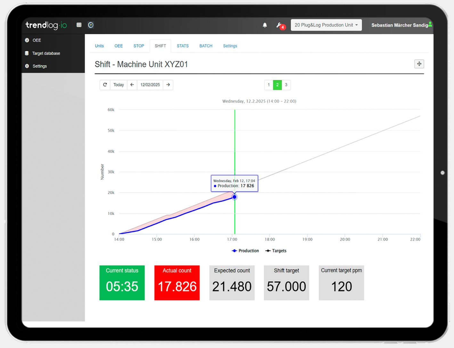The image size is (454, 348).
Task: Select shift 2 button
Action: click(x=277, y=85)
